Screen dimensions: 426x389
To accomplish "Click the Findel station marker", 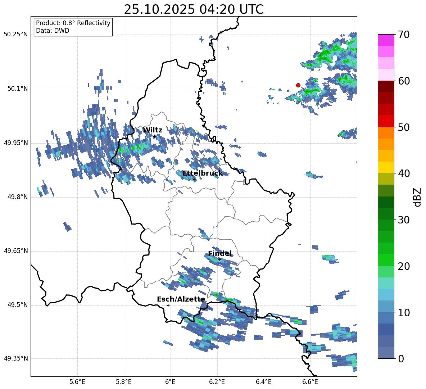I will tap(219, 260).
